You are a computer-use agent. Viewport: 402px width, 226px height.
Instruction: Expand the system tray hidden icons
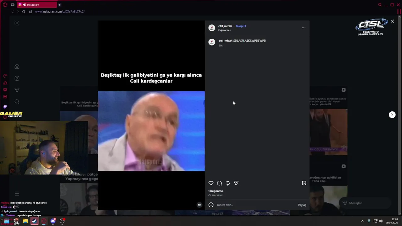[x=362, y=221]
